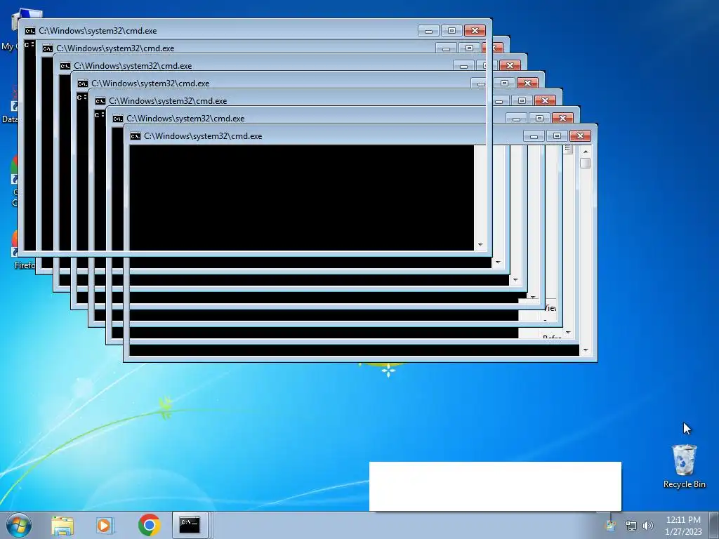Minimize the frontmost cmd.exe window

[428, 31]
